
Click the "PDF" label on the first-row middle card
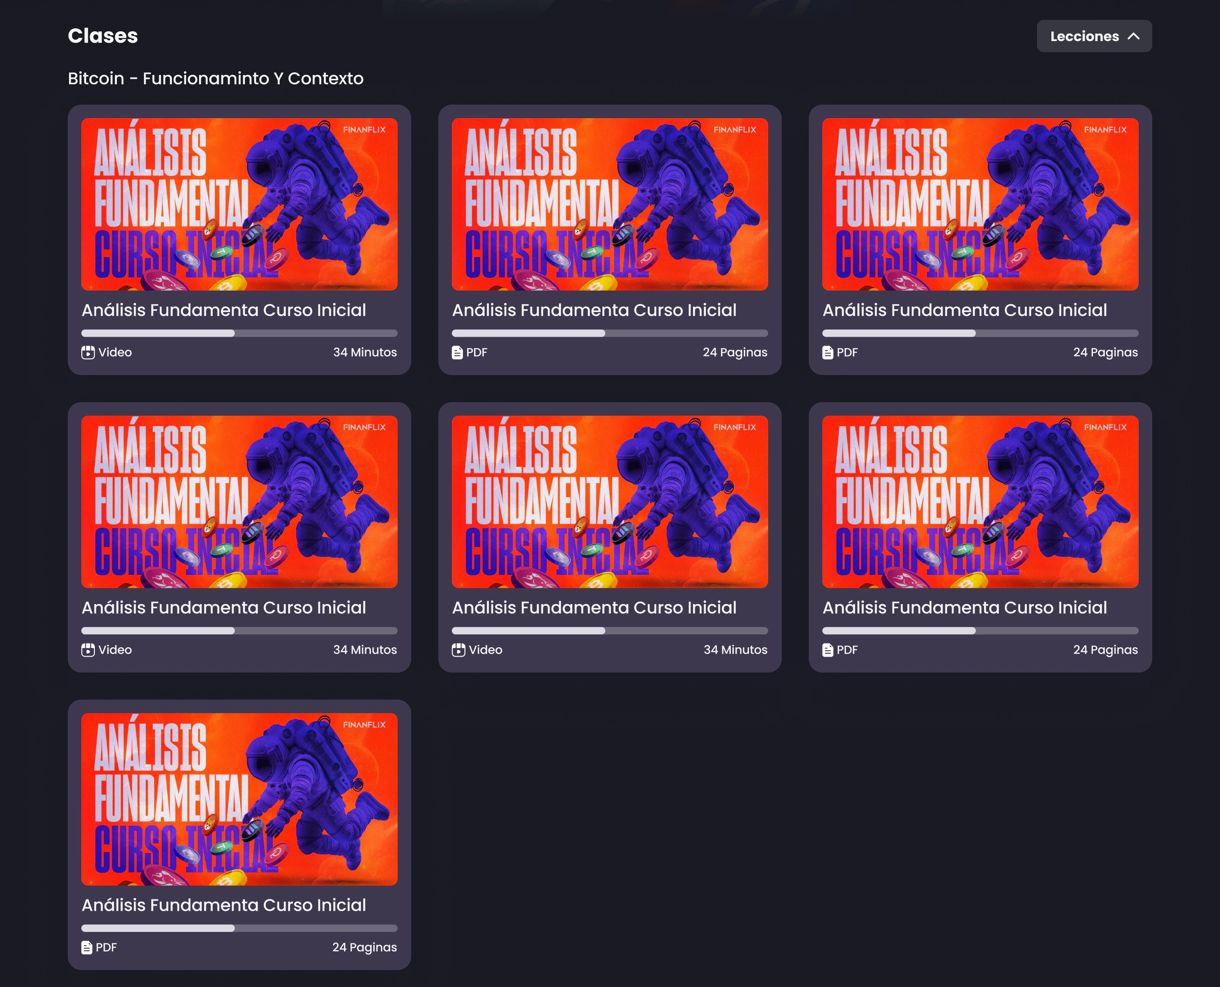point(477,352)
